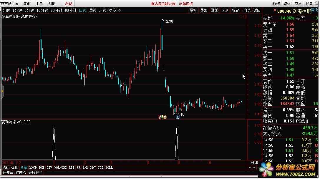Image resolution: width=320 pixels, height=179 pixels.
Task: Click the 关联报价 tab
Action: pos(36,173)
